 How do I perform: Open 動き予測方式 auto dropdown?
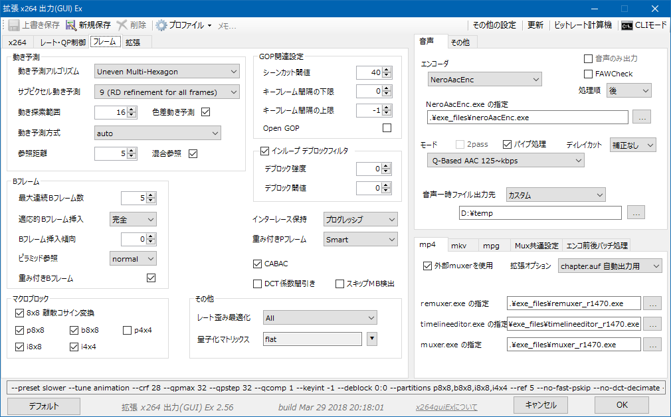pyautogui.click(x=157, y=133)
